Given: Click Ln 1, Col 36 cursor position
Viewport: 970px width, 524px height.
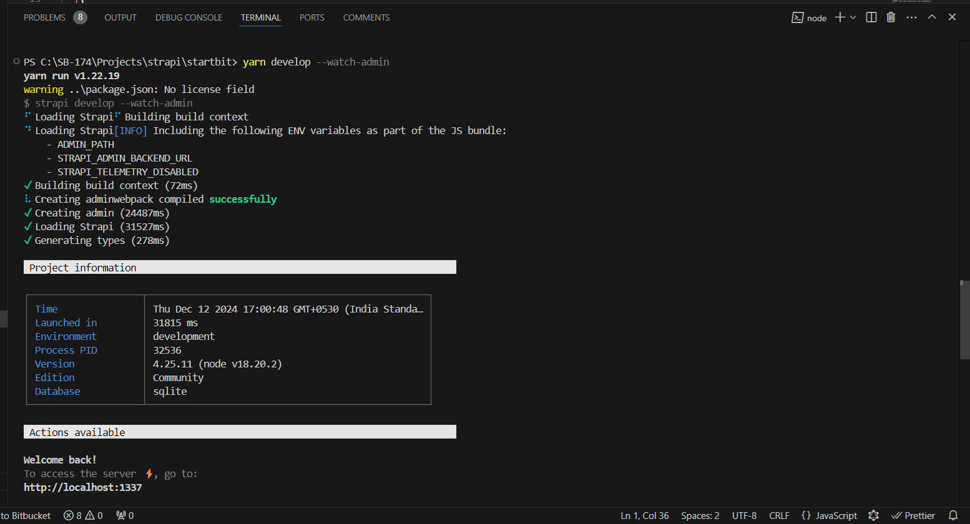Looking at the screenshot, I should pyautogui.click(x=645, y=516).
